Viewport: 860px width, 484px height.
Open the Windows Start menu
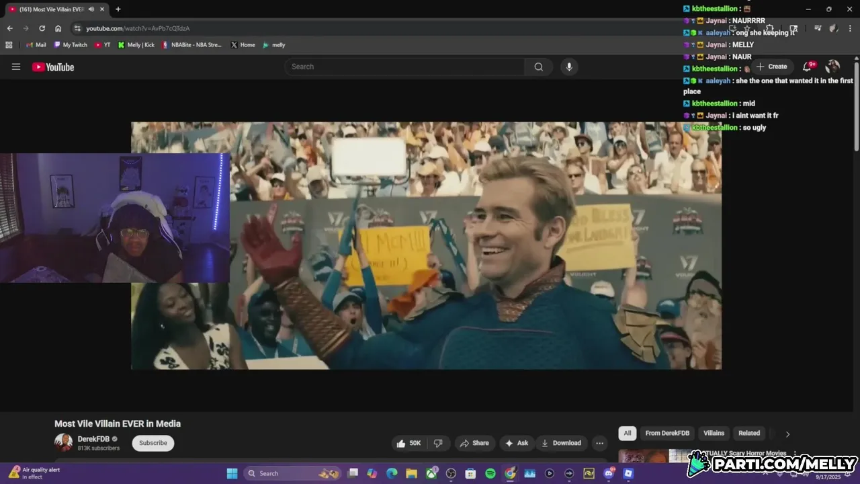pyautogui.click(x=232, y=473)
